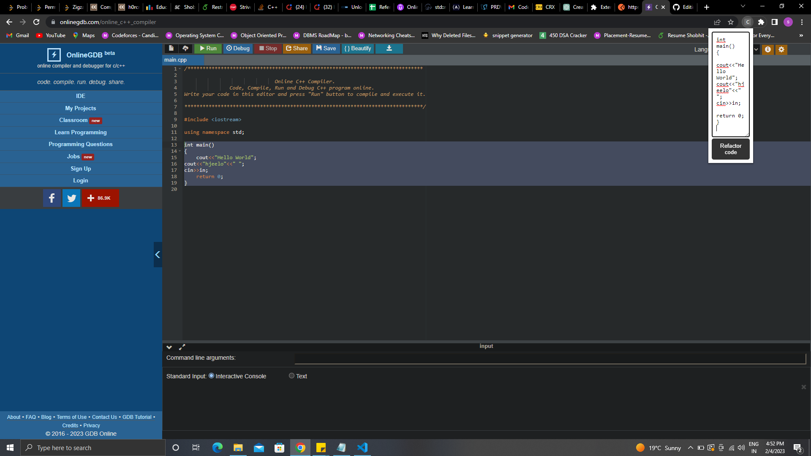811x456 pixels.
Task: Collapse the input panel with the chevron
Action: 169,347
